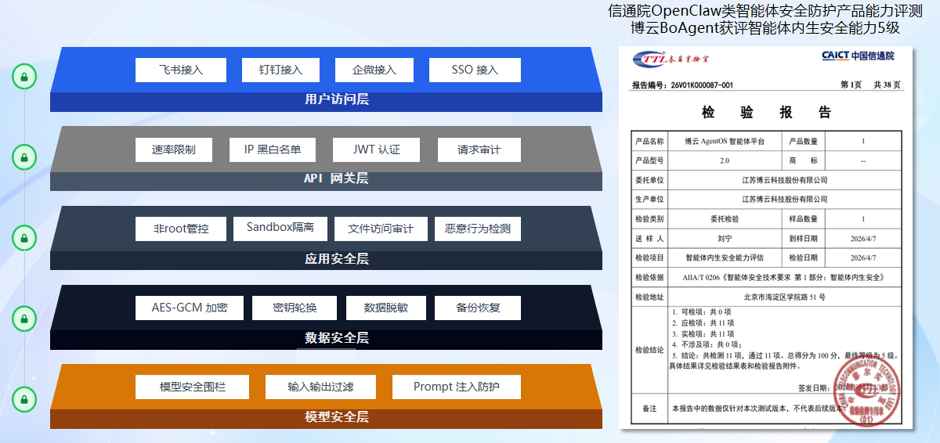940x443 pixels.
Task: Click the 模型安全层 layer label
Action: click(337, 417)
